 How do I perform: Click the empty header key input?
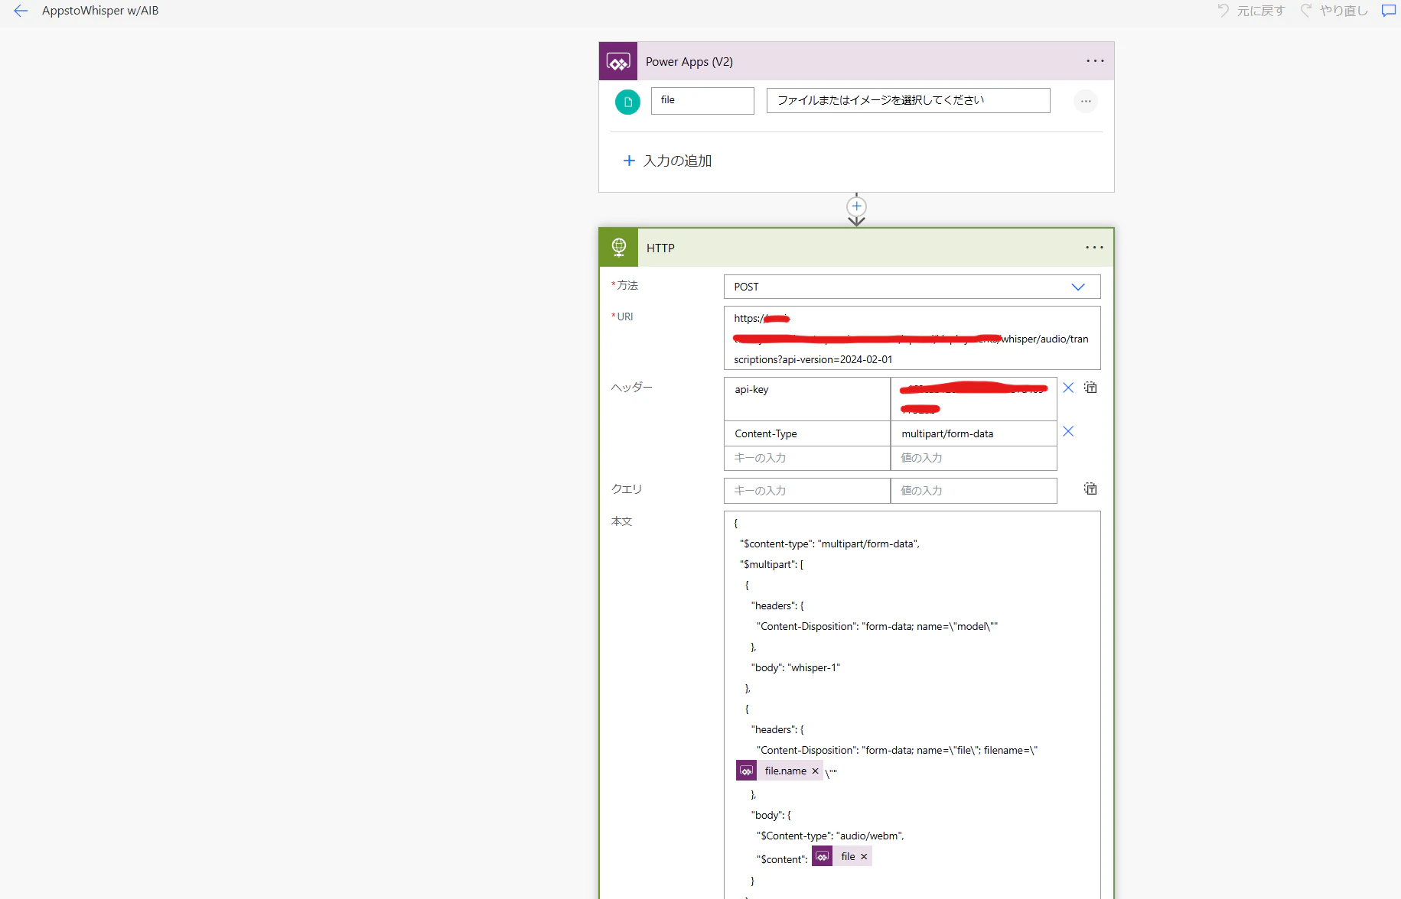(807, 458)
